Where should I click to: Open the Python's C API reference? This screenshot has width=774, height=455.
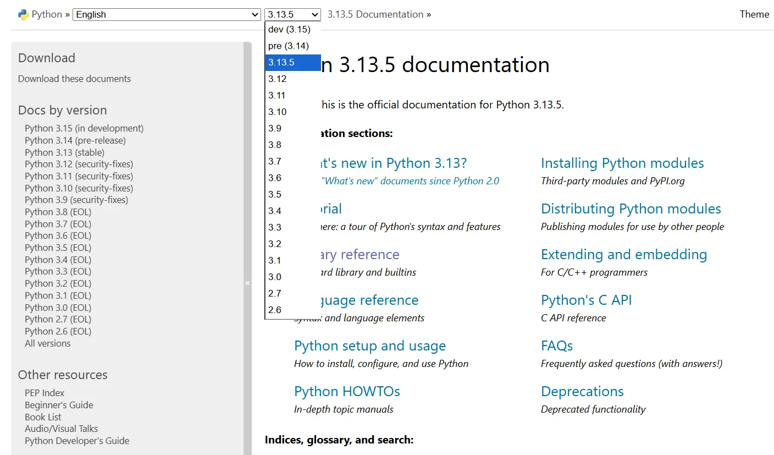pyautogui.click(x=586, y=300)
